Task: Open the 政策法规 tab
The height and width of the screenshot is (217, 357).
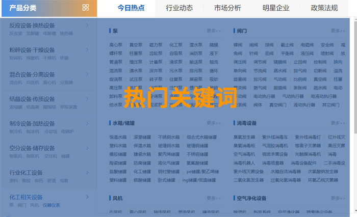Action: click(x=324, y=8)
